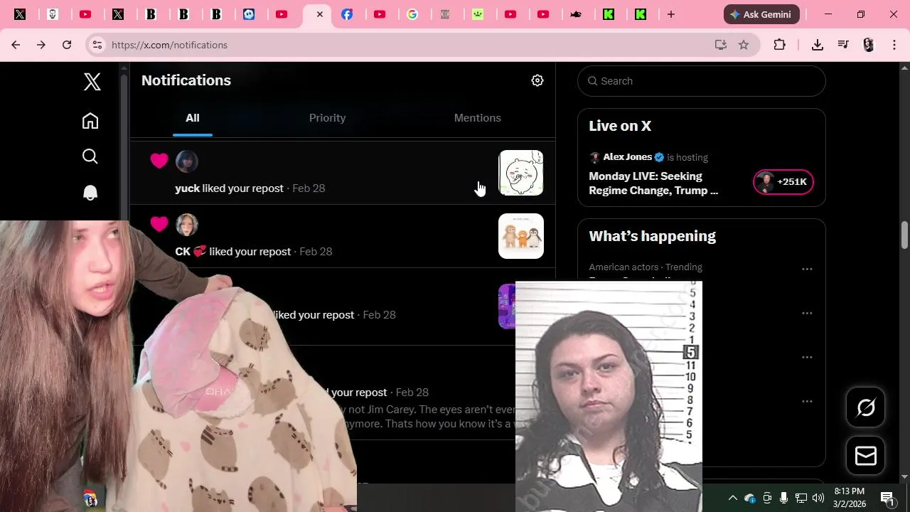Open notification settings gear icon

[x=537, y=80]
